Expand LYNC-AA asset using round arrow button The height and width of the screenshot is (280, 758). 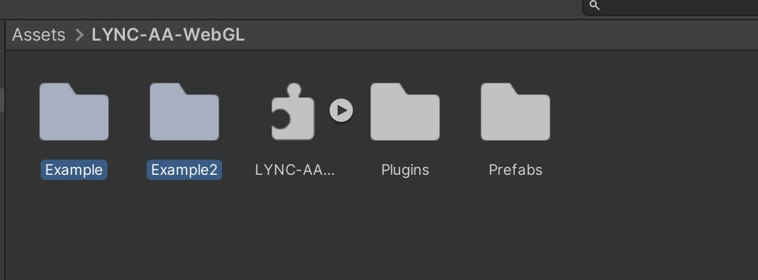click(341, 110)
